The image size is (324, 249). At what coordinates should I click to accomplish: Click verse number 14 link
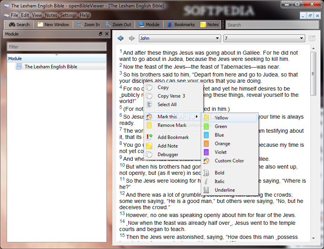click(122, 221)
